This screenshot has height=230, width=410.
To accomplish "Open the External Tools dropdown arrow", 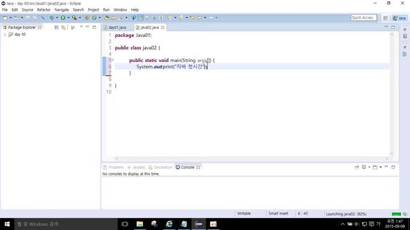I will pyautogui.click(x=80, y=18).
